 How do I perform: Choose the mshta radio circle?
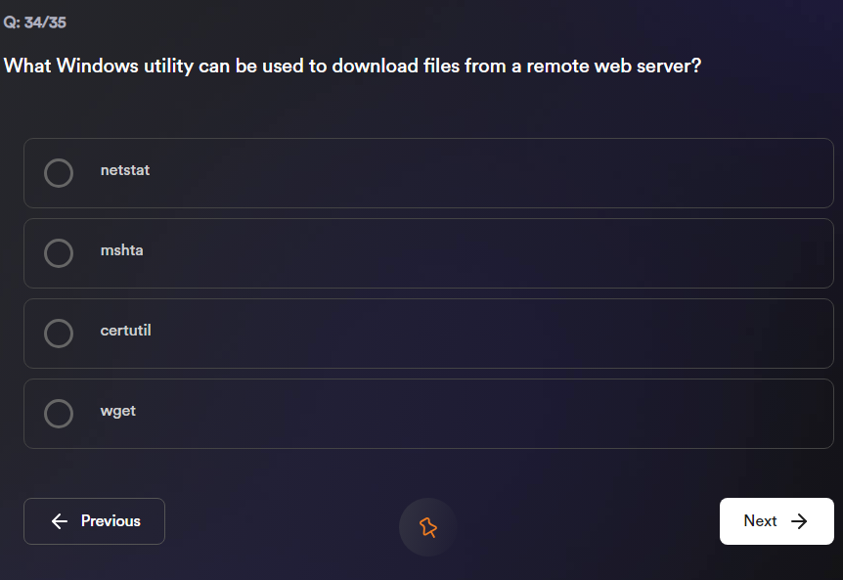pos(59,253)
